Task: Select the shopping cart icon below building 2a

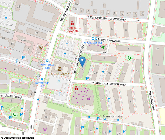Action: [45, 129]
